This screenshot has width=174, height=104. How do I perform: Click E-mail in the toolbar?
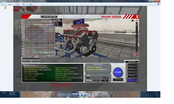(x=17, y=4)
